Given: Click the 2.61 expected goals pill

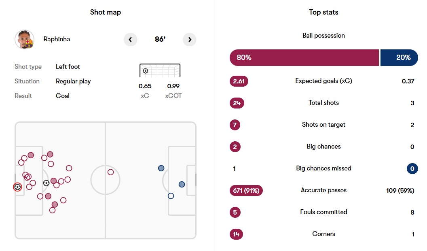Looking at the screenshot, I should tap(239, 81).
